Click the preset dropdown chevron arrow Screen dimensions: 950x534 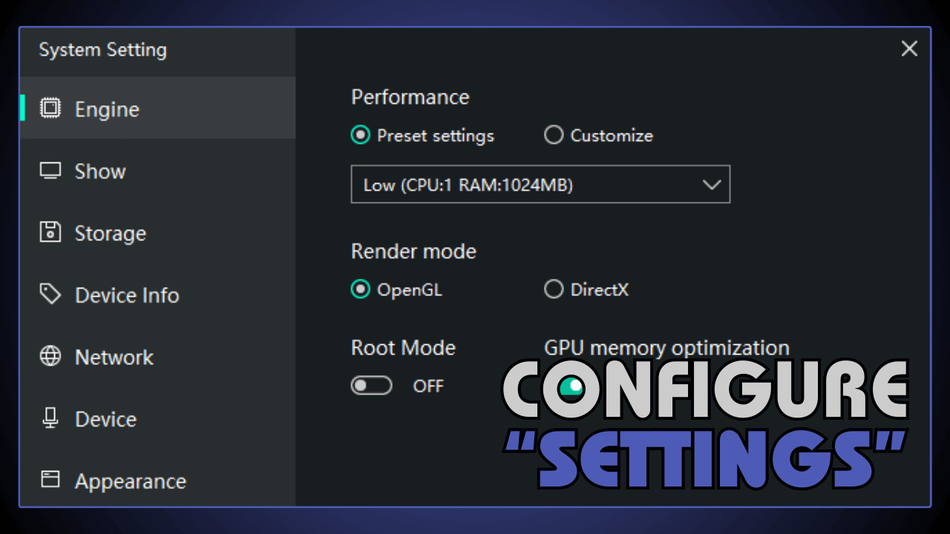(x=712, y=184)
